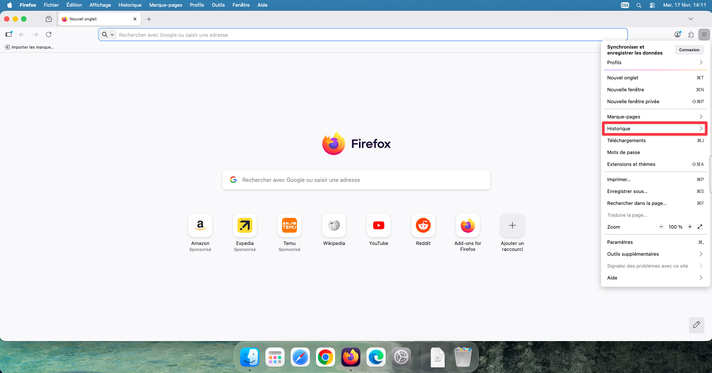Open the Outils menu in menu bar
712x373 pixels.
click(x=218, y=5)
